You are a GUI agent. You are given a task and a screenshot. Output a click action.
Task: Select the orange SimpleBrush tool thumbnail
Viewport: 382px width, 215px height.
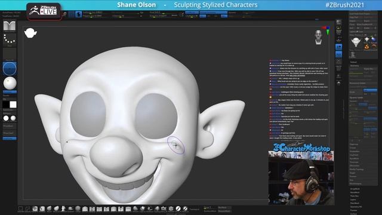[x=367, y=47]
